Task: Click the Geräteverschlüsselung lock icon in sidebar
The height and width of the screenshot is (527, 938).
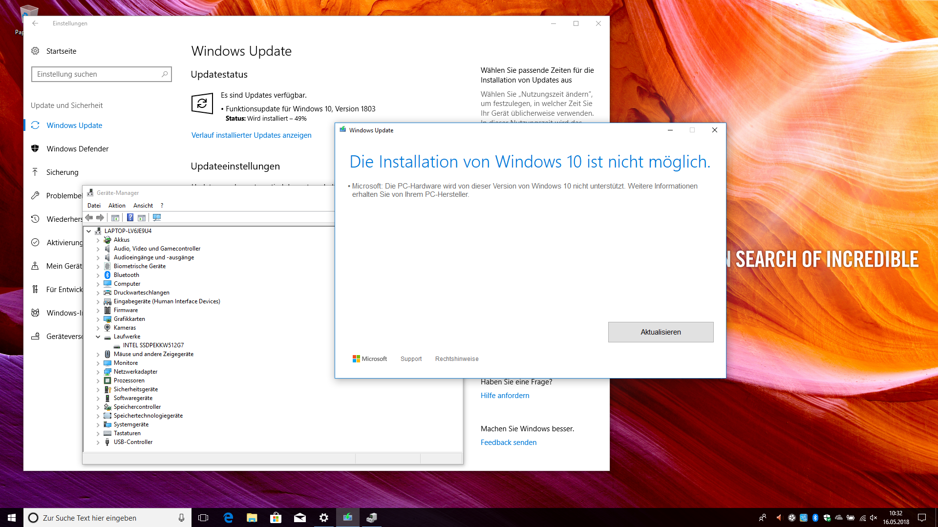Action: click(35, 337)
